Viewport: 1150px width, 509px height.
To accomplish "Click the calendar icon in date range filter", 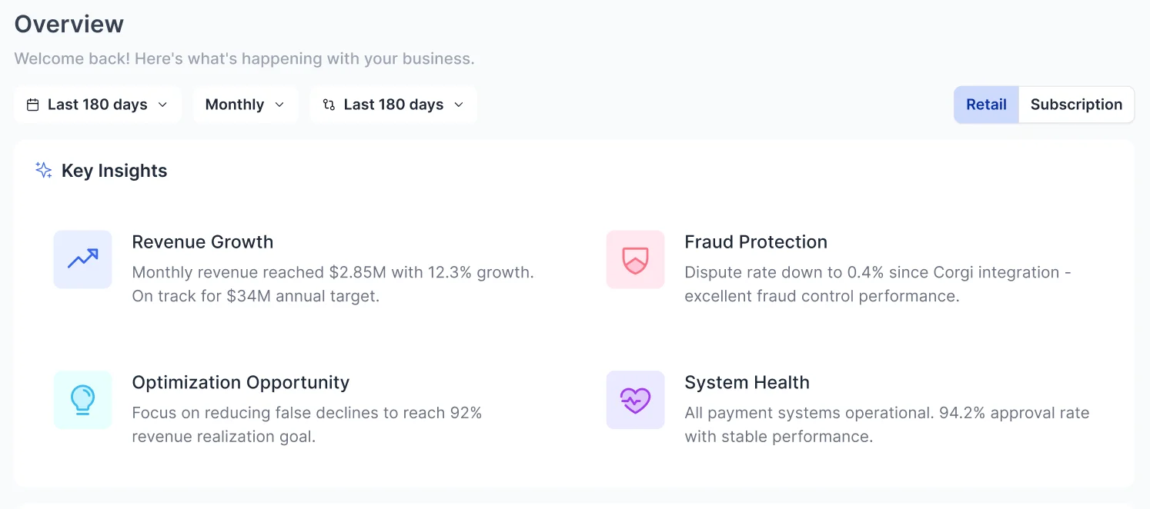I will click(32, 105).
